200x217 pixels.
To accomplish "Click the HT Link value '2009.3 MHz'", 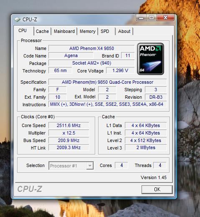I will click(x=68, y=147).
